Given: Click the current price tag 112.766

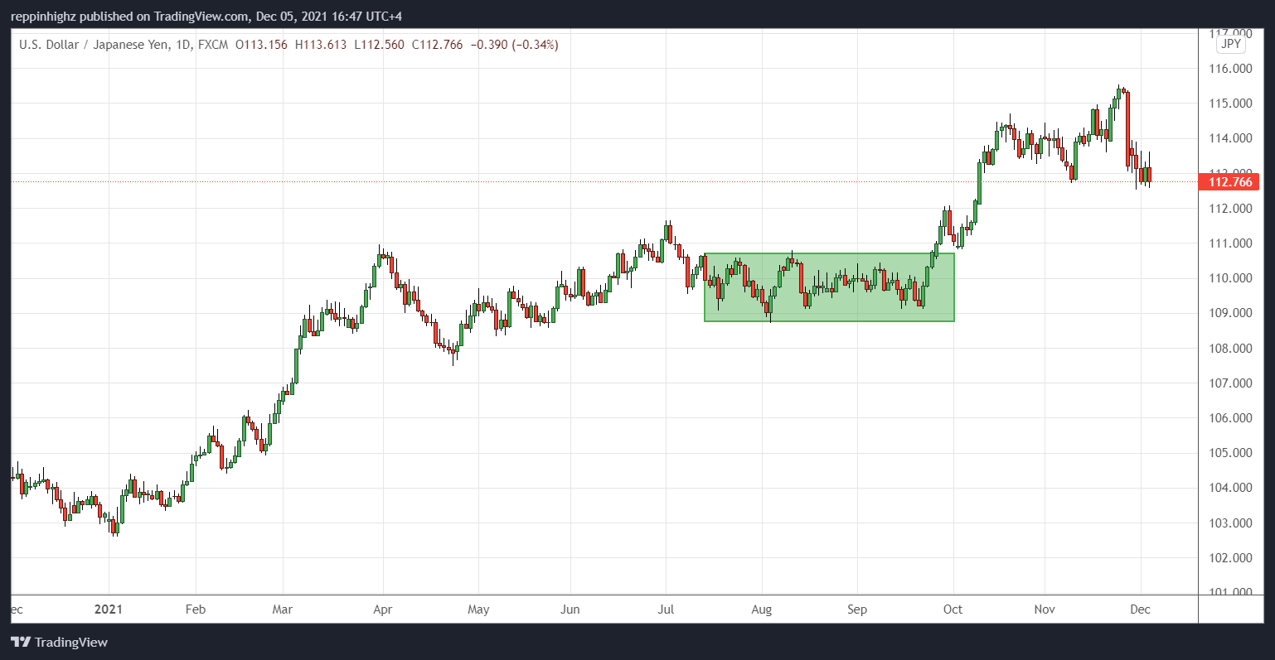Looking at the screenshot, I should coord(1229,181).
